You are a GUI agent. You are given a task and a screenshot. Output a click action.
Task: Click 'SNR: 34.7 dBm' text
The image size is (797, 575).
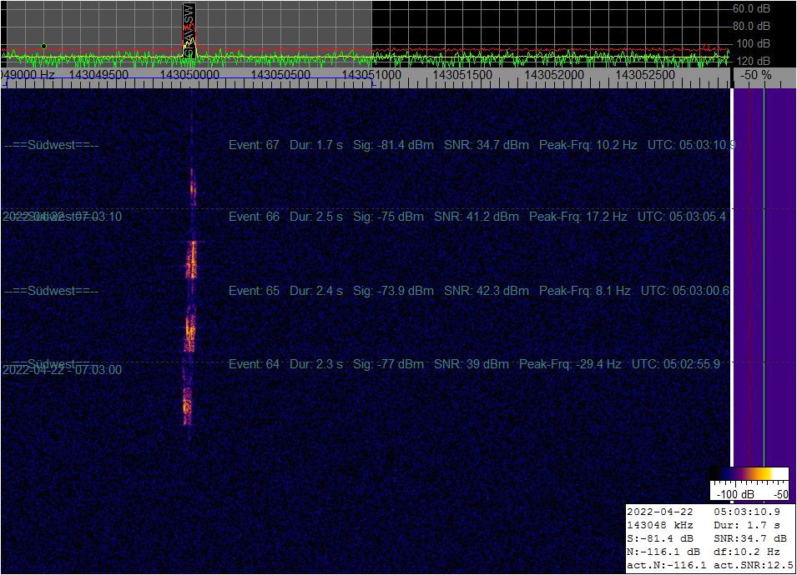(x=487, y=145)
